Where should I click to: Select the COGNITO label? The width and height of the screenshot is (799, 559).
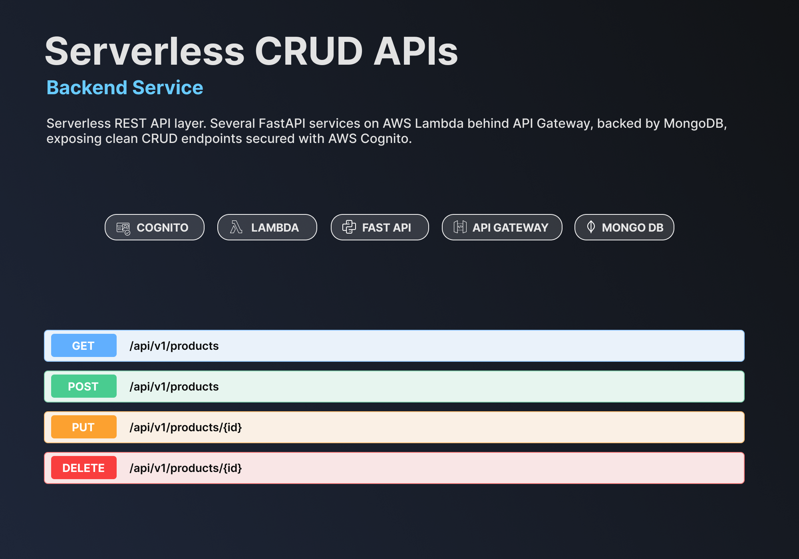pos(162,228)
